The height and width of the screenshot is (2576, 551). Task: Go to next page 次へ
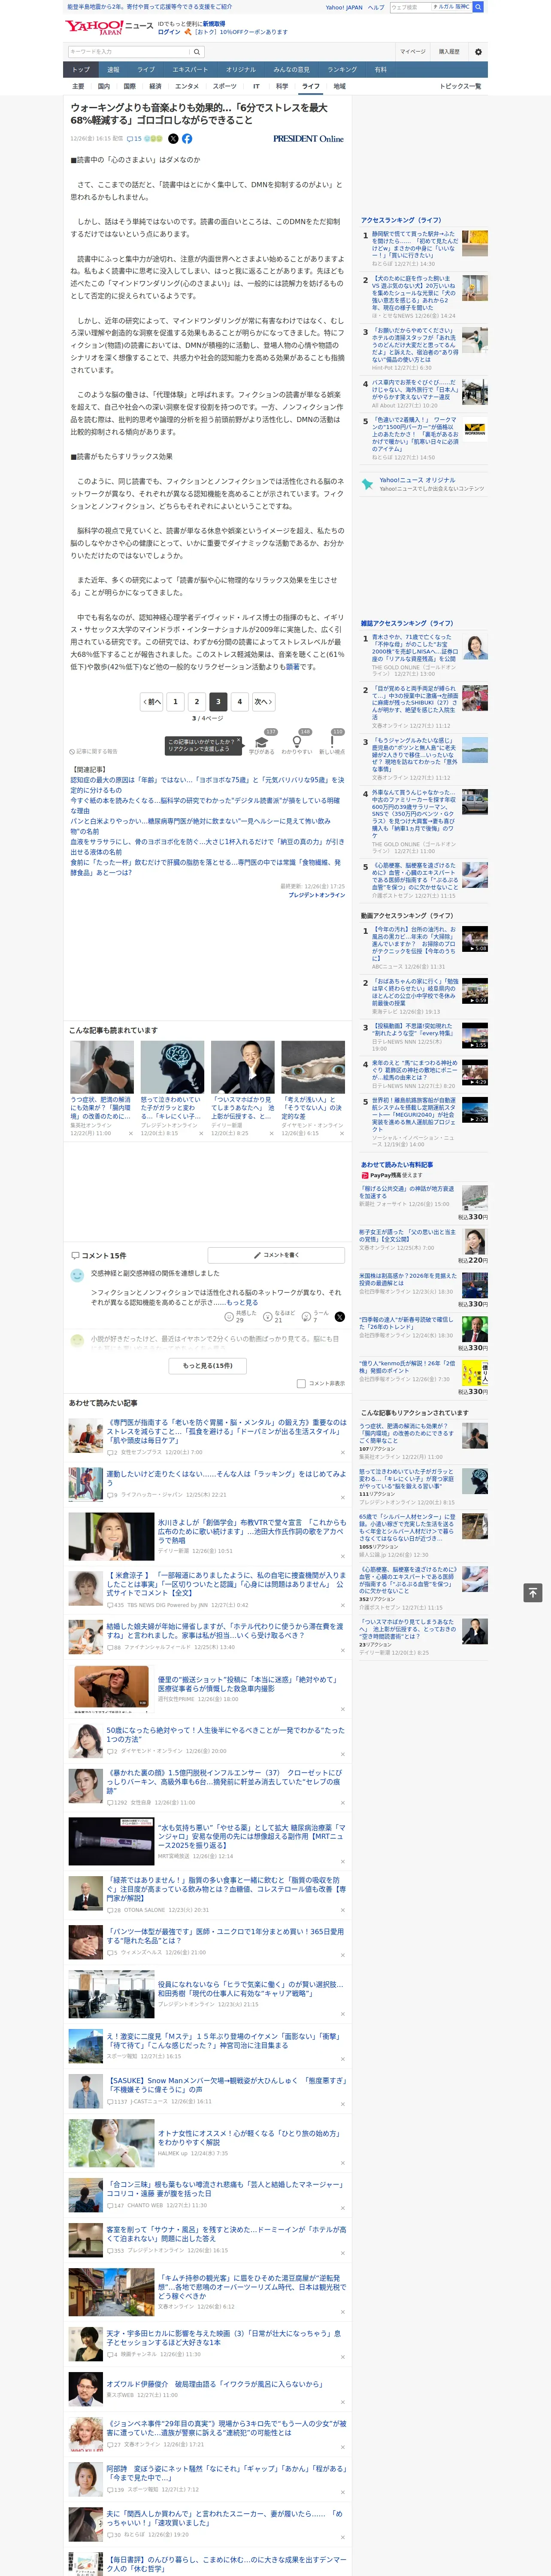[263, 702]
